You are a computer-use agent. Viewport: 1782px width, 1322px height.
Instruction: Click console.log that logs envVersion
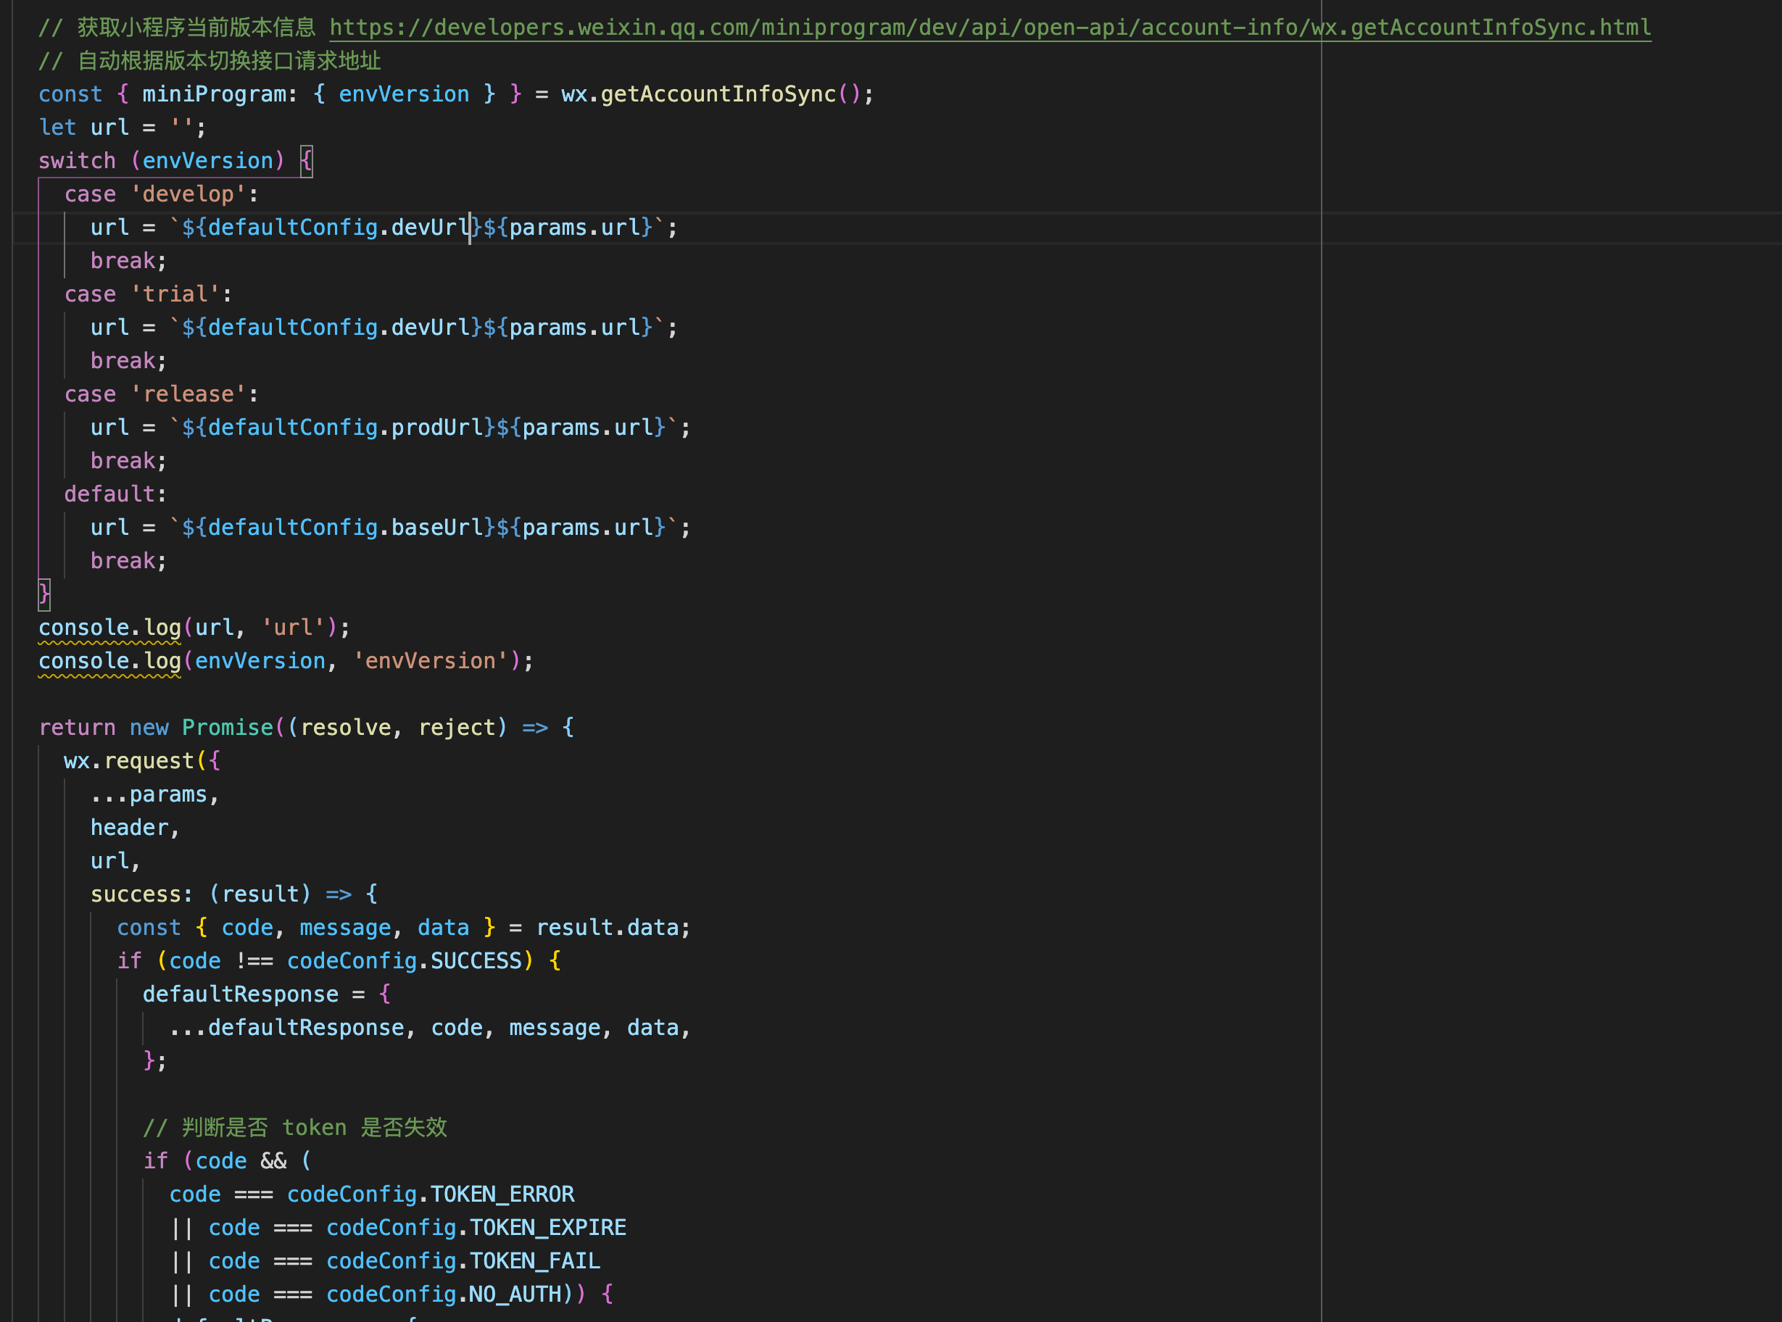[109, 661]
